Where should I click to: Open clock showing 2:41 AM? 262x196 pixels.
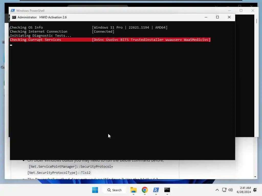[x=244, y=190]
